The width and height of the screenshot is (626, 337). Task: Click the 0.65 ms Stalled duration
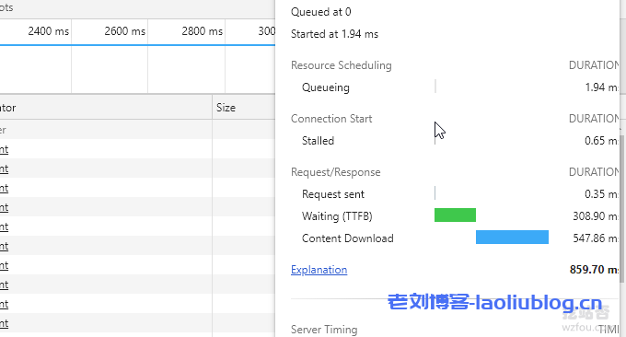pyautogui.click(x=601, y=141)
